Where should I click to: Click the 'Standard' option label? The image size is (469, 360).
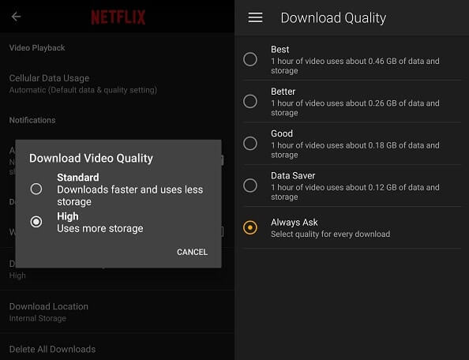click(77, 178)
